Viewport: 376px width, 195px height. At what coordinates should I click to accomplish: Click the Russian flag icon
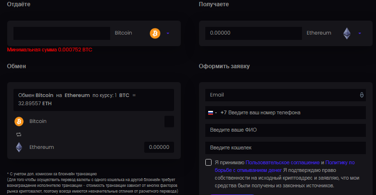point(211,112)
